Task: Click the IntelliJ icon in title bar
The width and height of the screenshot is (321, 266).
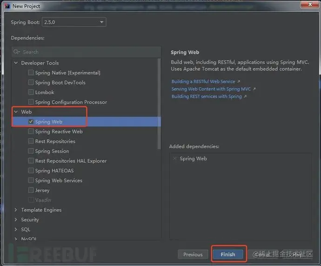Action: [x=8, y=7]
